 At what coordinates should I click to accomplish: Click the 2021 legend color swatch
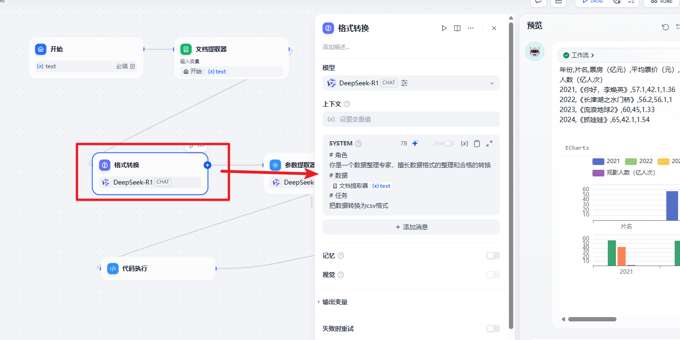[598, 161]
